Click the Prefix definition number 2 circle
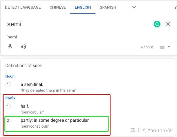177x137 pixels. tap(8, 120)
